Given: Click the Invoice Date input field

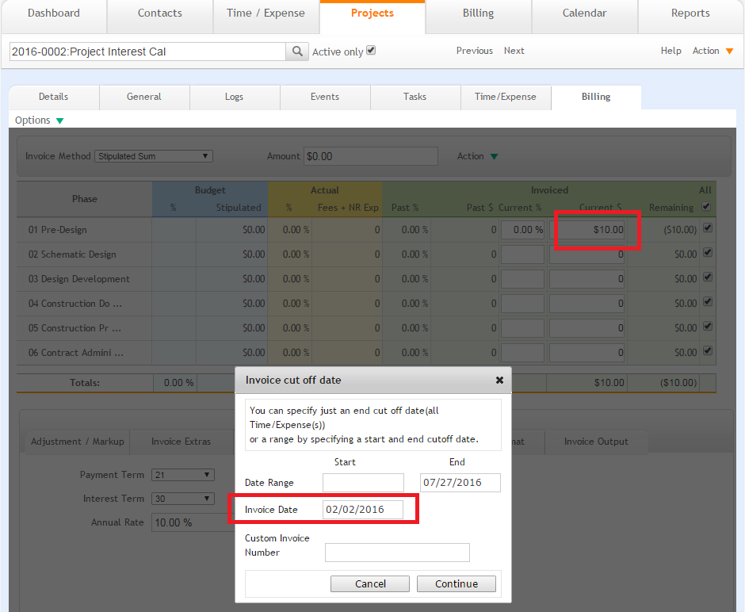Looking at the screenshot, I should pos(362,510).
